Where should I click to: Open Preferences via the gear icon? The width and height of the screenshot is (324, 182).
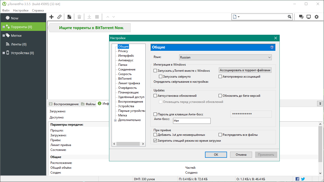pos(317,17)
